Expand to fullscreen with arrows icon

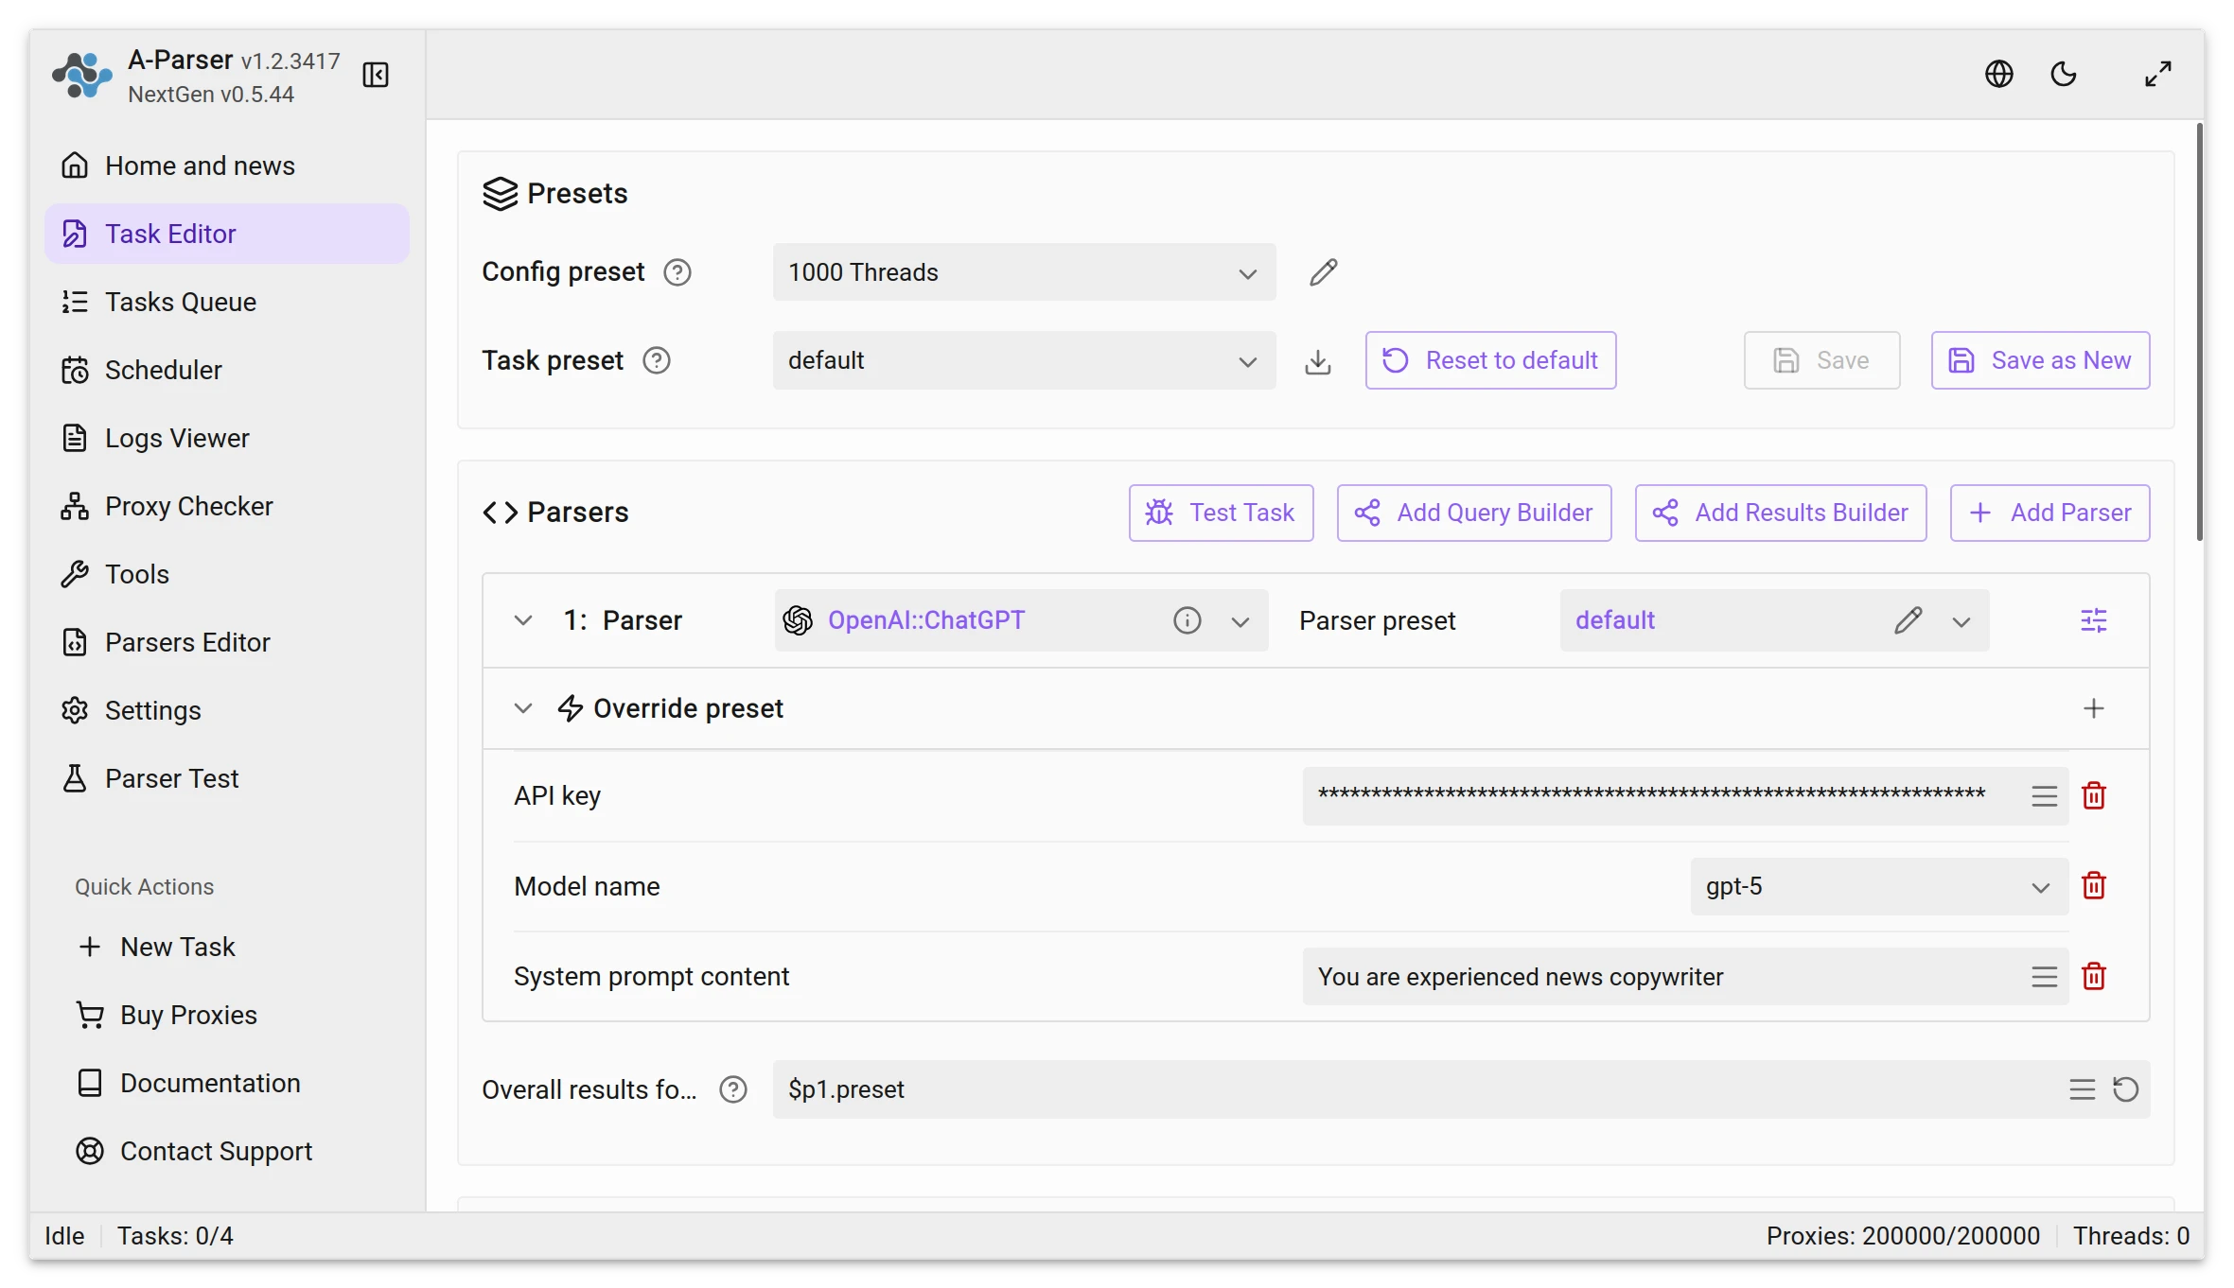click(x=2157, y=74)
